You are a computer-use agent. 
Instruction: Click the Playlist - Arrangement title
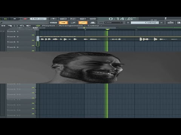point(63,25)
